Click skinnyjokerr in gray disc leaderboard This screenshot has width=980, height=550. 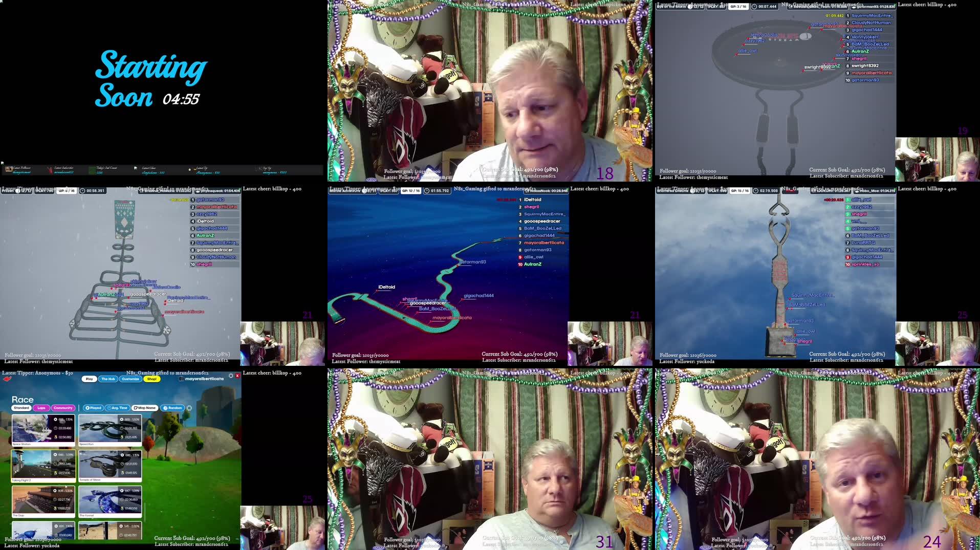(x=865, y=37)
